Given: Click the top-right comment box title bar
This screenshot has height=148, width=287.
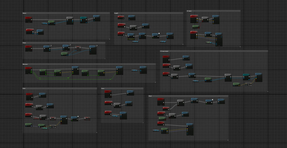Looking at the screenshot, I should (x=213, y=11).
